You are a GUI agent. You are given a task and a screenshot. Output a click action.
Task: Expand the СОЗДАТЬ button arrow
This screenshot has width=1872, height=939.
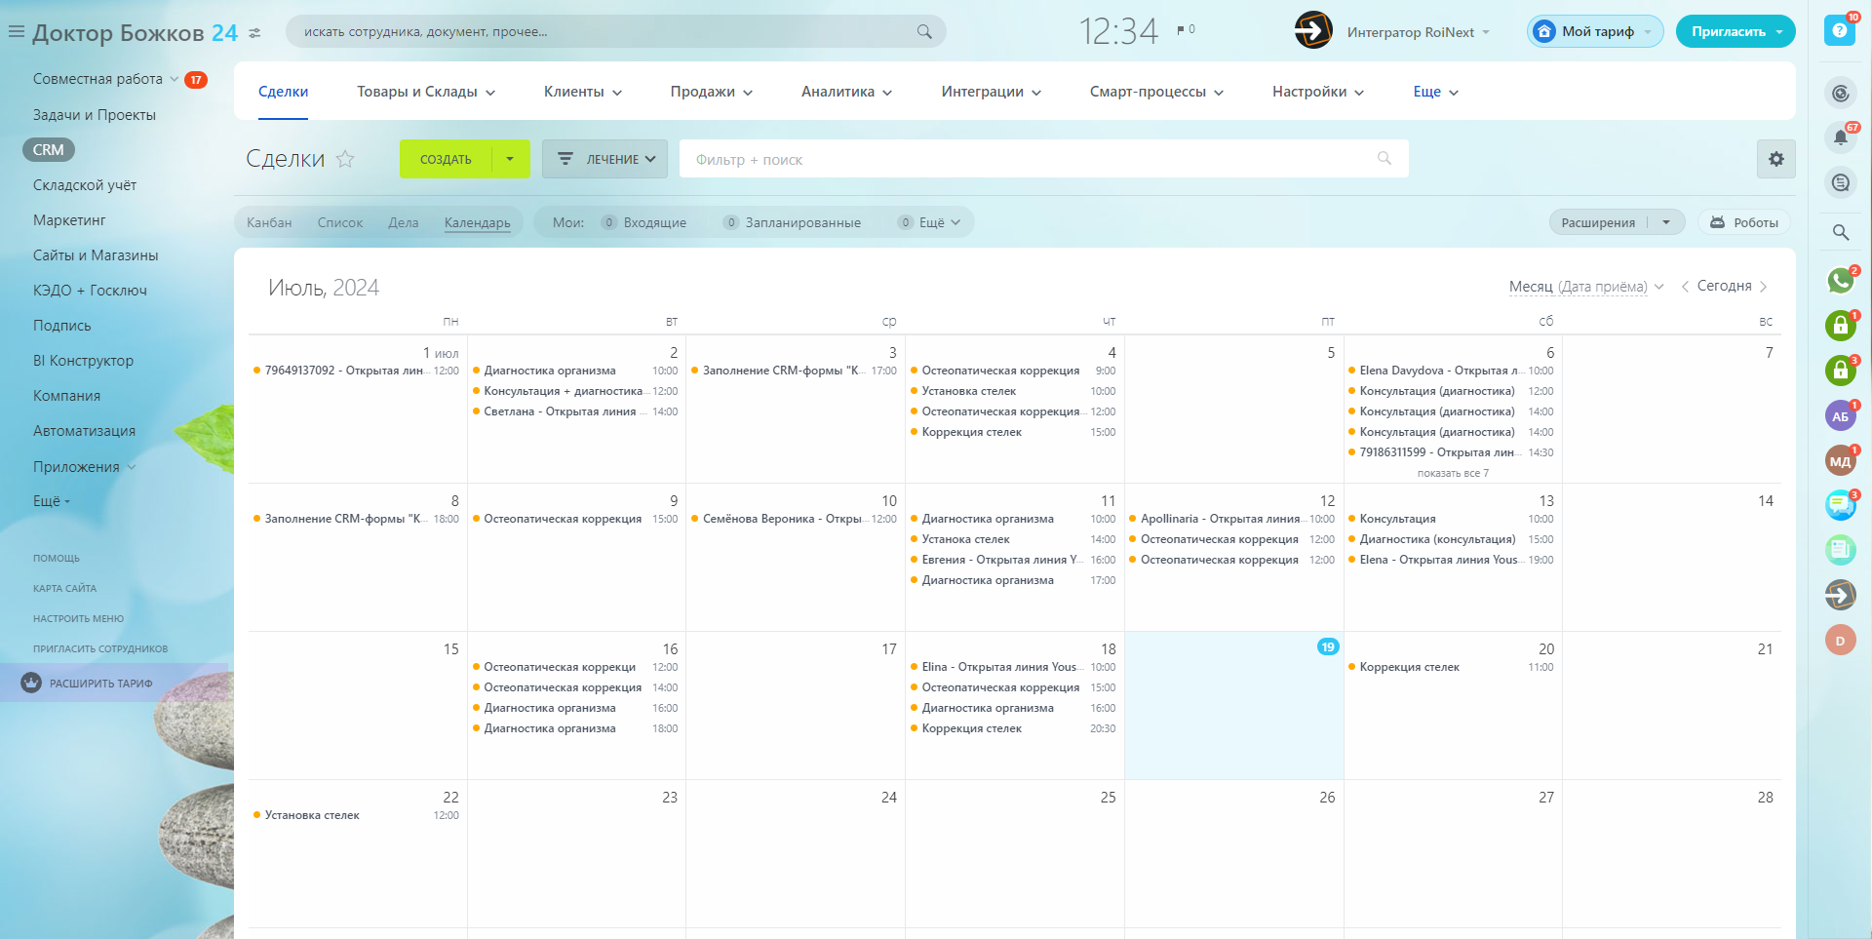pos(510,159)
